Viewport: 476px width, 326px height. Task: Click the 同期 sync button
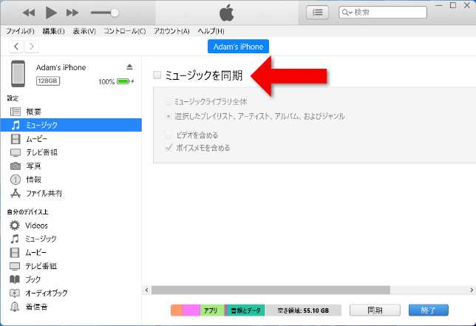pos(375,310)
